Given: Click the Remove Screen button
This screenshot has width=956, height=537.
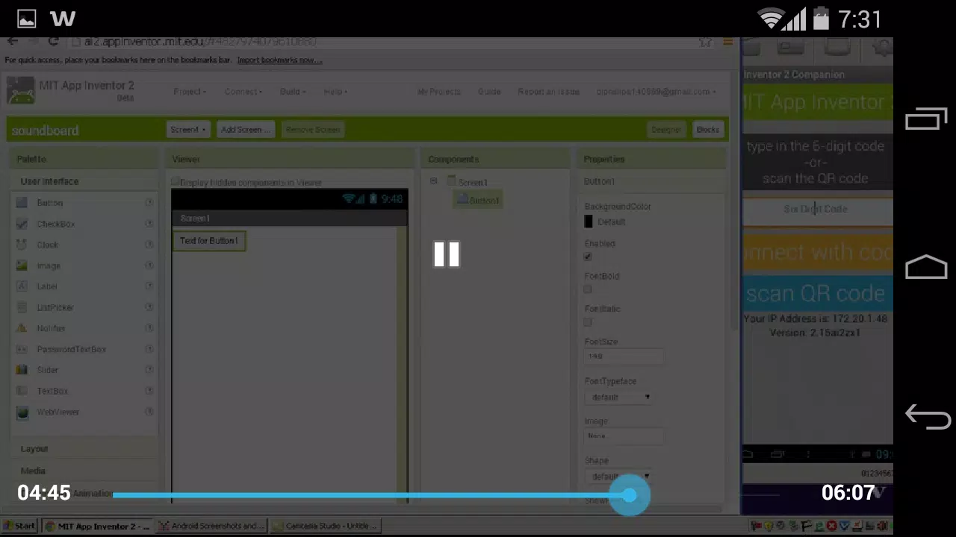Looking at the screenshot, I should point(313,130).
